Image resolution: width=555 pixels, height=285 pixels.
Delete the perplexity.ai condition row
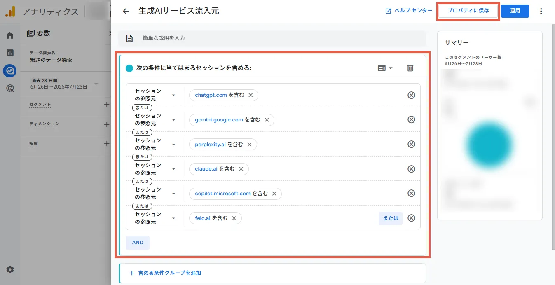click(411, 145)
